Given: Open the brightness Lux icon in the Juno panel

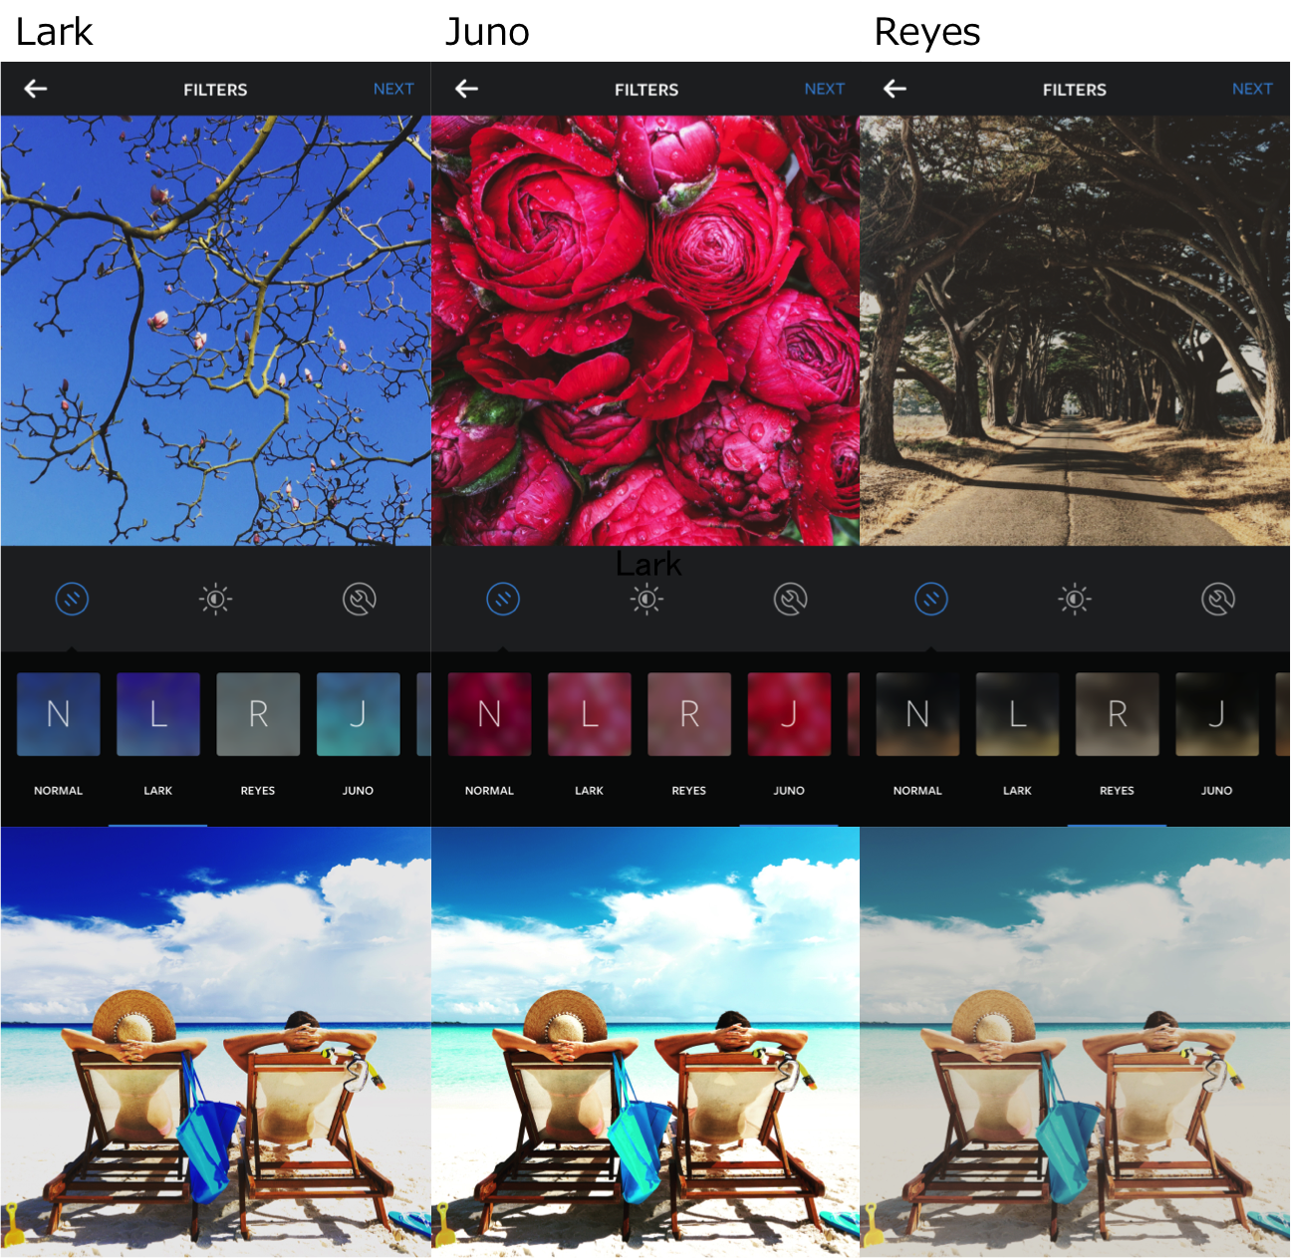Looking at the screenshot, I should (646, 599).
